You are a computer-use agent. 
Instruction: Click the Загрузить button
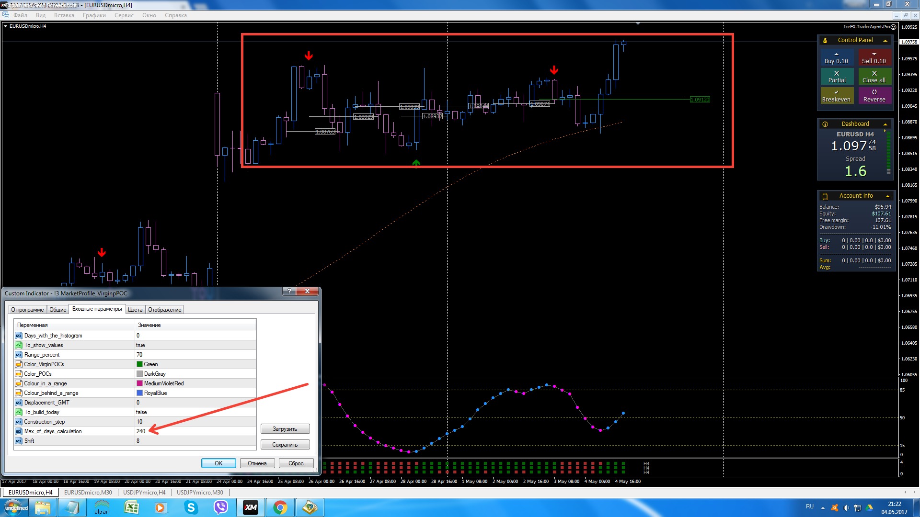(x=285, y=429)
